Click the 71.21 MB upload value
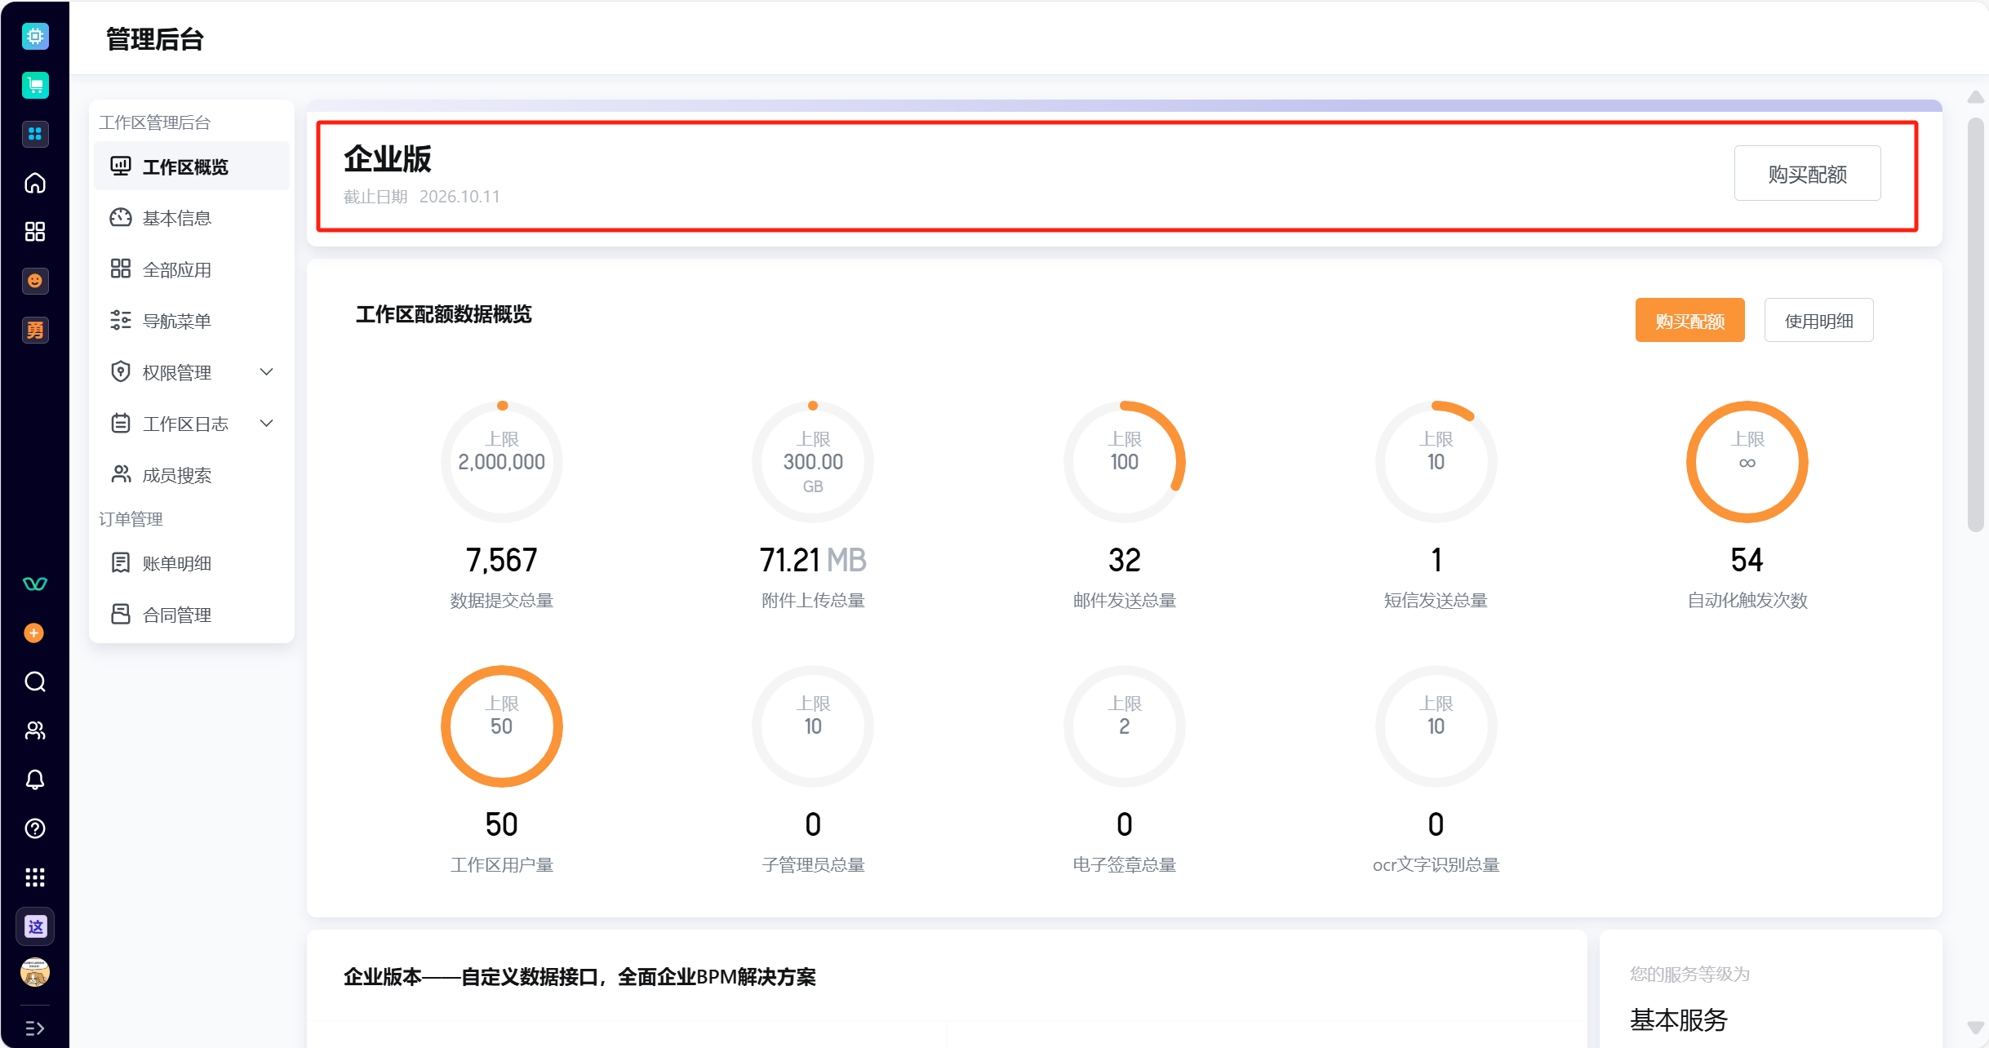 (813, 560)
